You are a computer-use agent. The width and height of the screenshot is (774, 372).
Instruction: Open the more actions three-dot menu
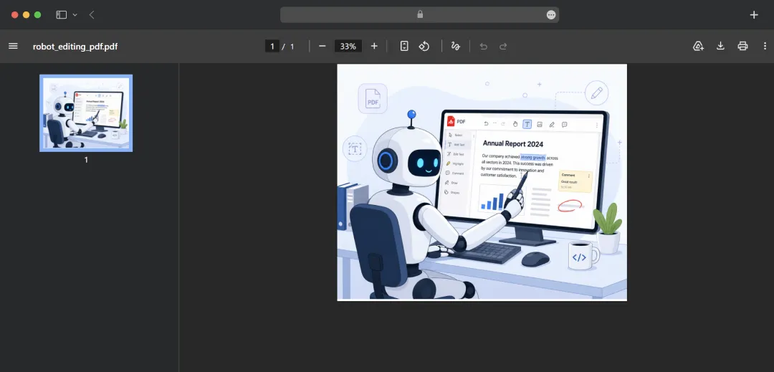(765, 46)
